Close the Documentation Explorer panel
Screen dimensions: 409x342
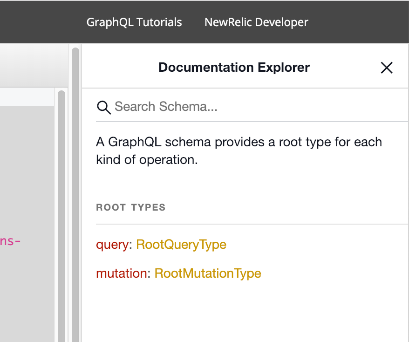387,68
